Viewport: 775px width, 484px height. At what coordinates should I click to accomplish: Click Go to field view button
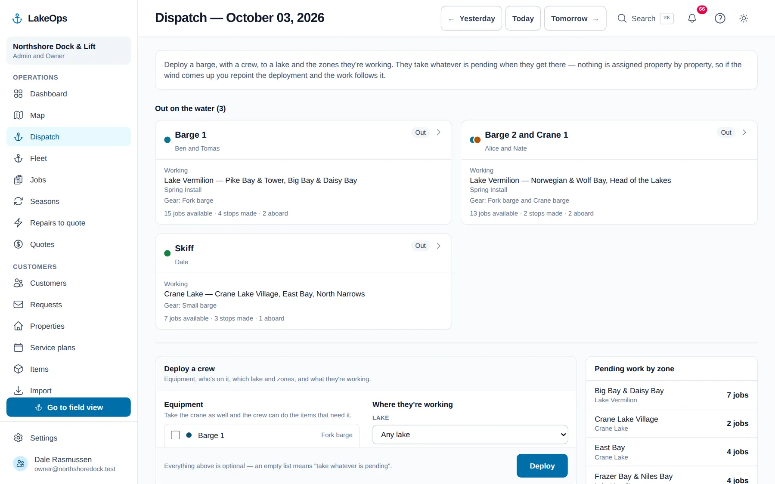(68, 407)
